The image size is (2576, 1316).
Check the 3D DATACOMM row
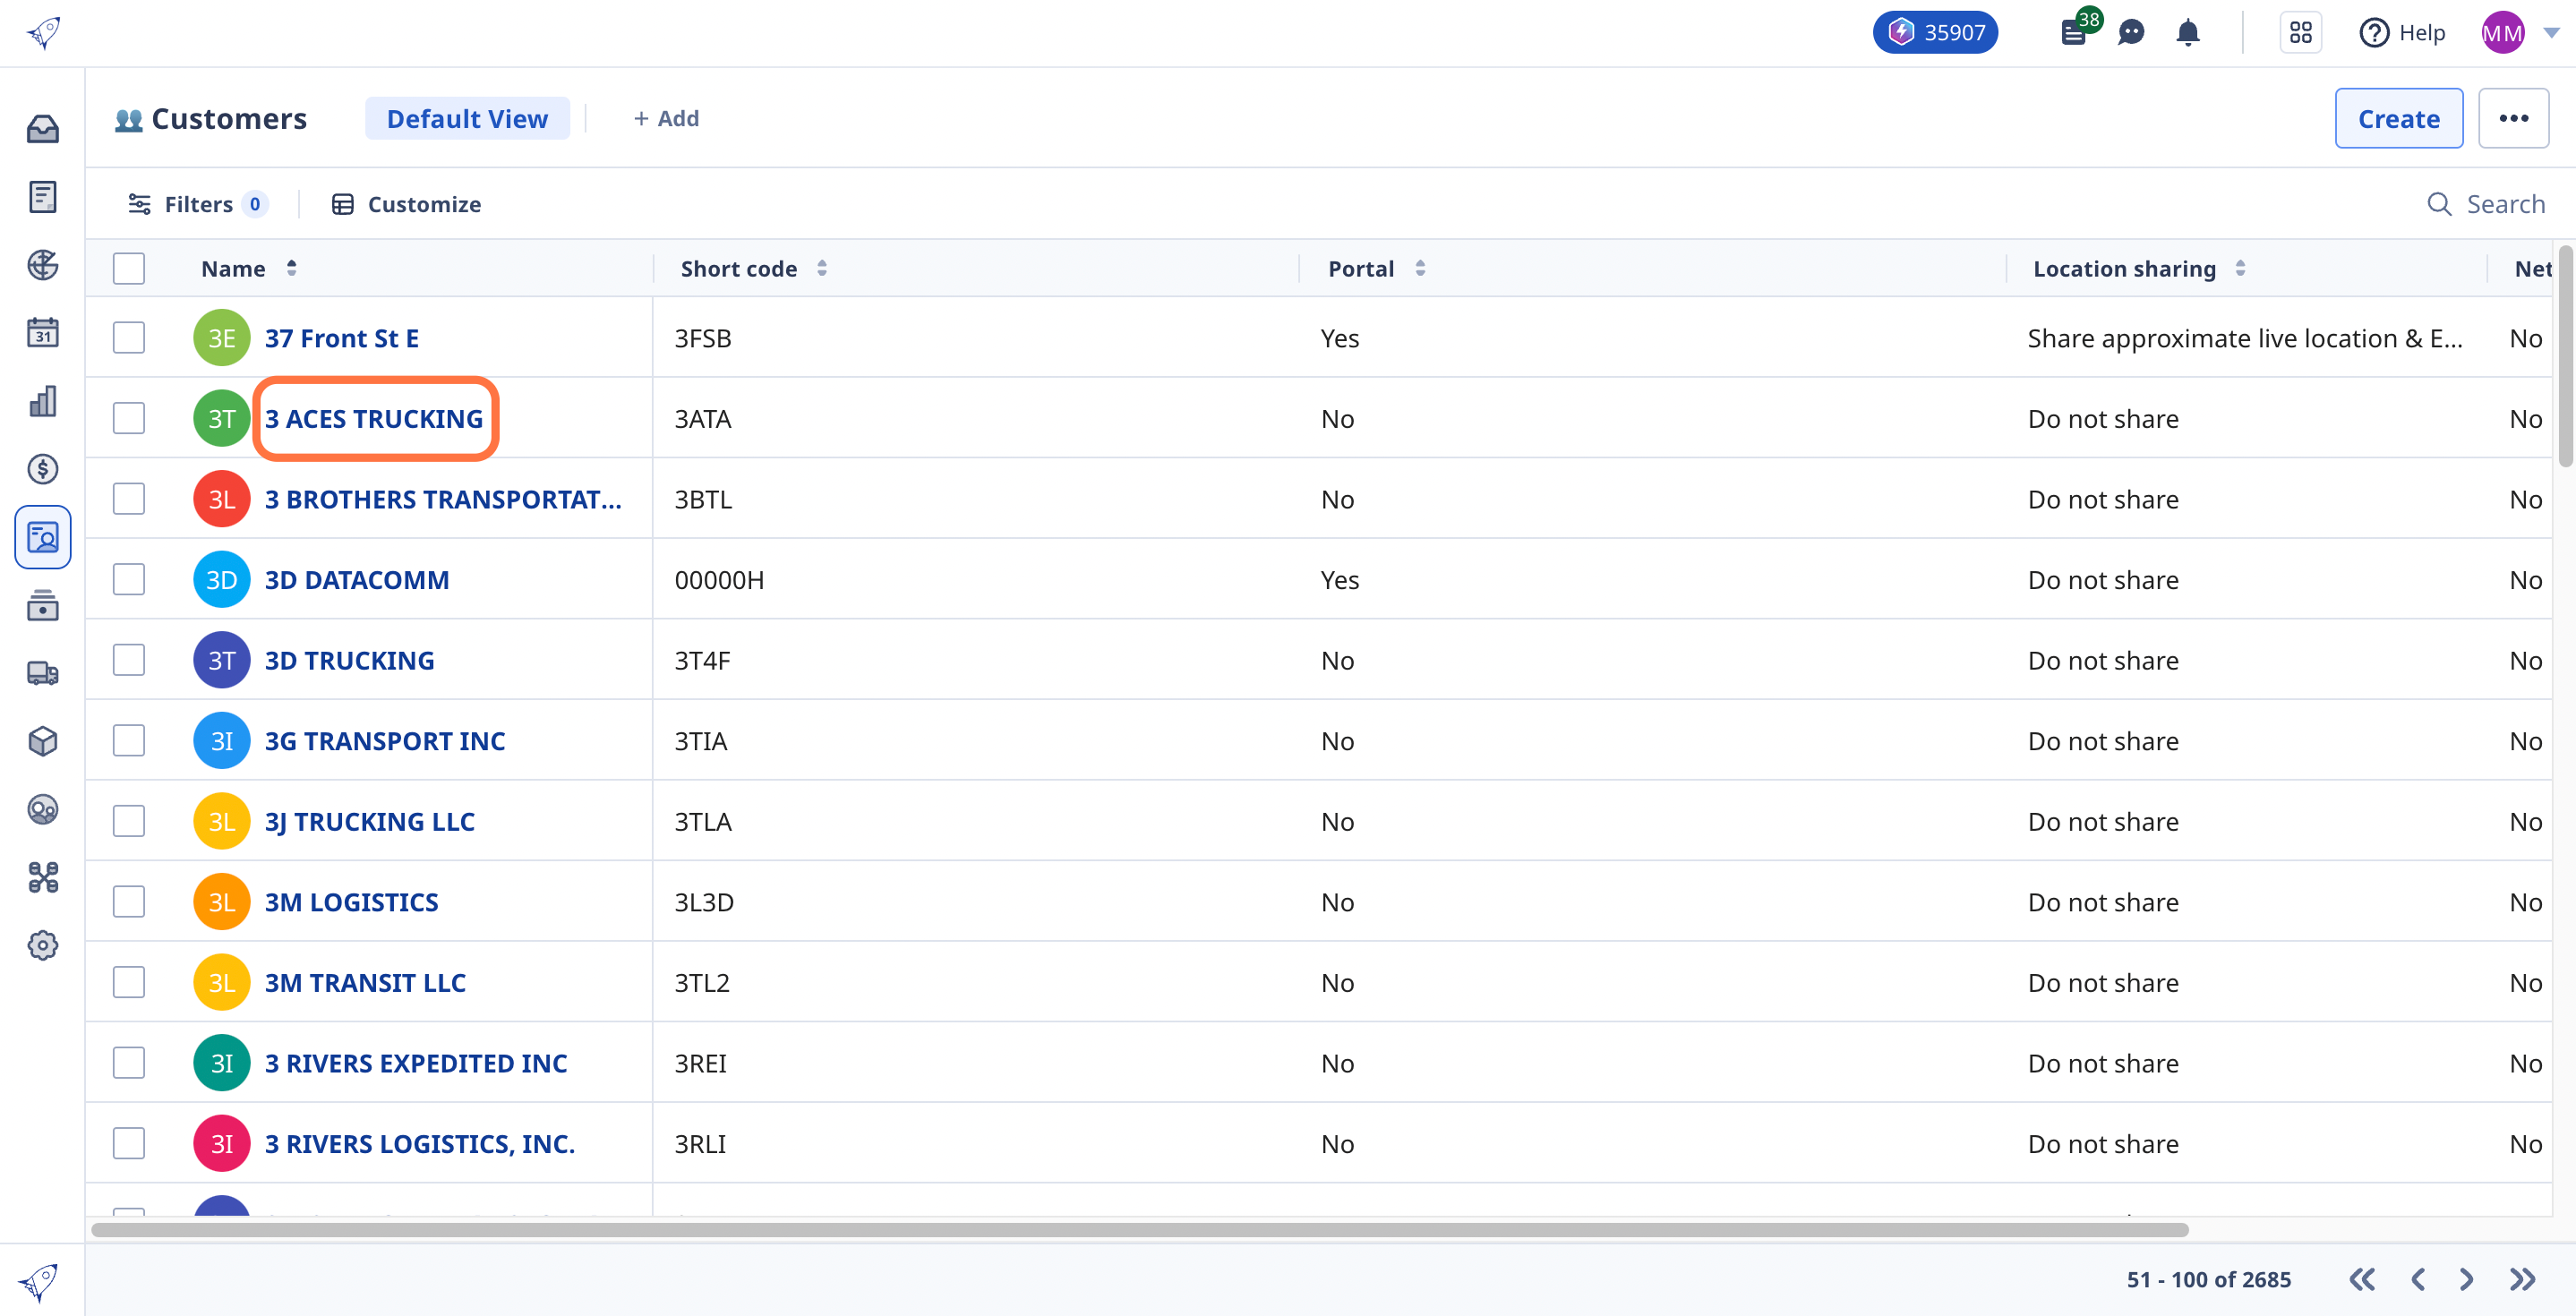click(129, 579)
